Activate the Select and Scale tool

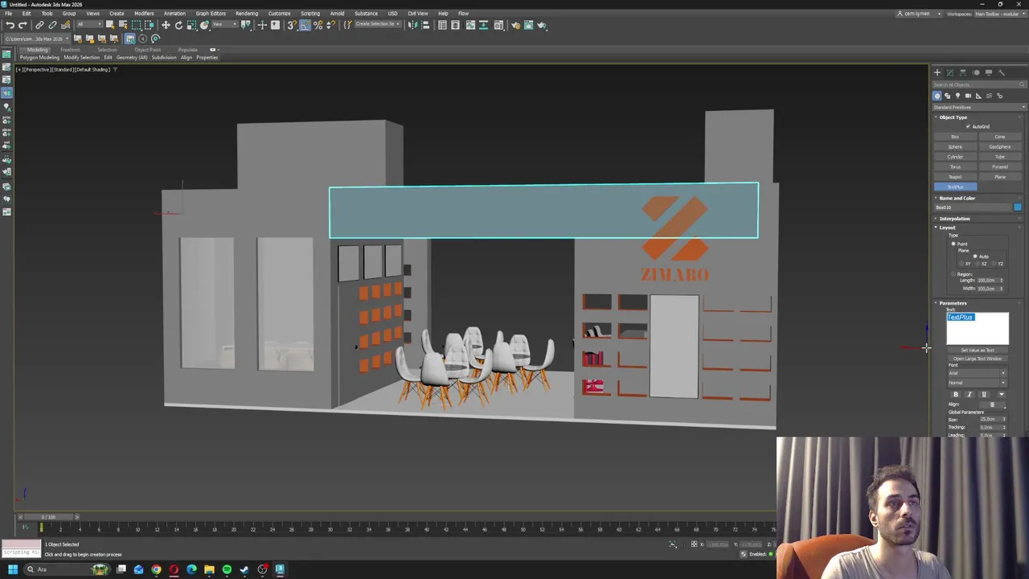click(191, 25)
